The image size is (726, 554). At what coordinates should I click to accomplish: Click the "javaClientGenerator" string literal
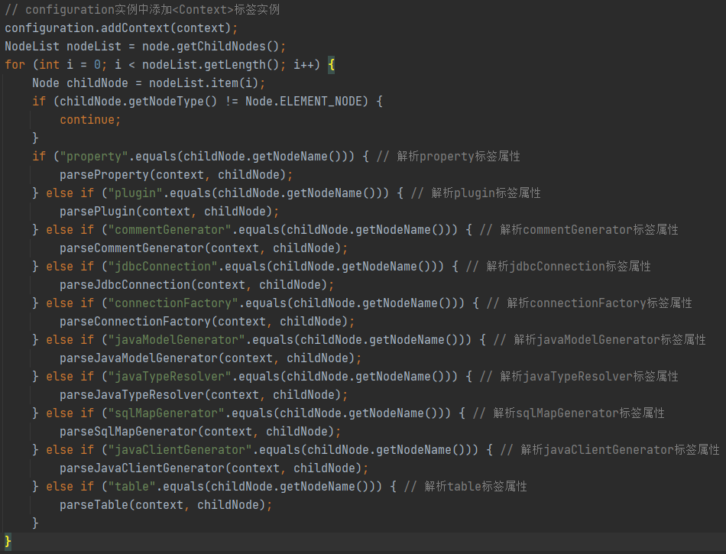tap(180, 450)
